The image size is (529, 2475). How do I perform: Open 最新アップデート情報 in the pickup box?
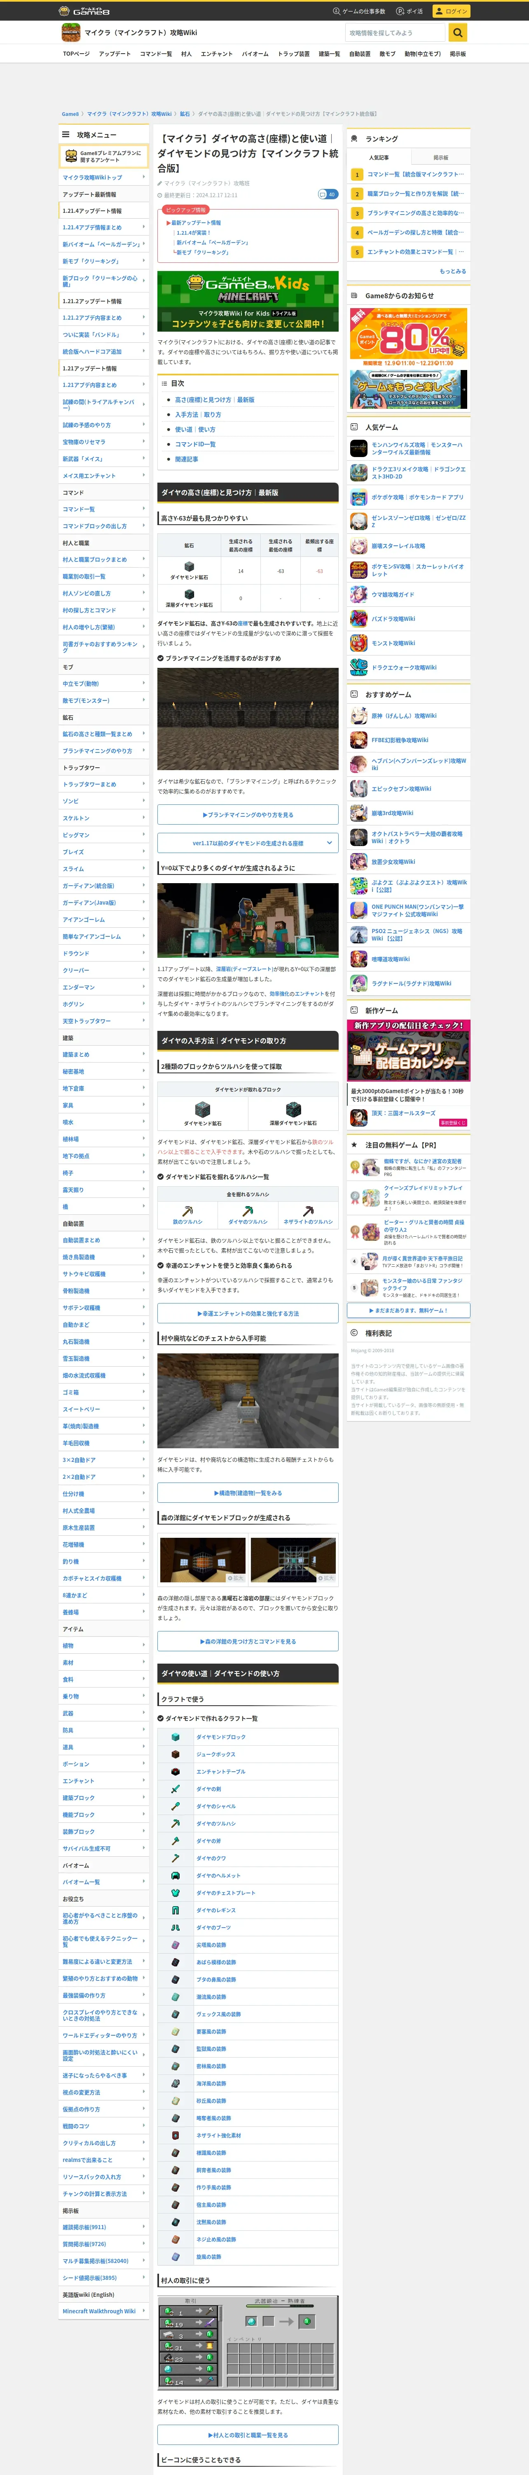pos(196,223)
